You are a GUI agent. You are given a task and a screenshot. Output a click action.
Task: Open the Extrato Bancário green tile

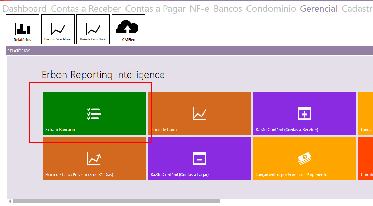pyautogui.click(x=94, y=113)
